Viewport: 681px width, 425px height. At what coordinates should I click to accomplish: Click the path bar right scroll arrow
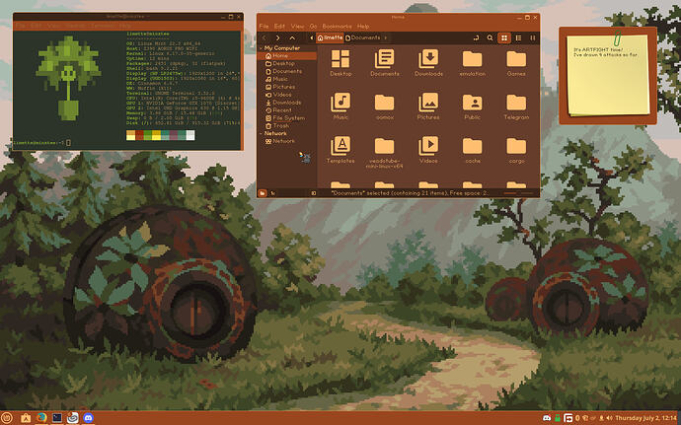coord(385,37)
